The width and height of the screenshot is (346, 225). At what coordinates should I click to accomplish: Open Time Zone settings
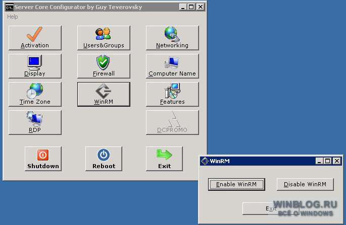35,94
